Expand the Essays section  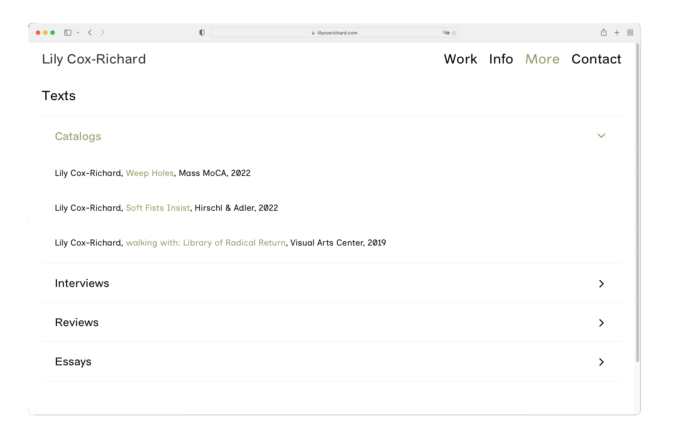point(601,362)
